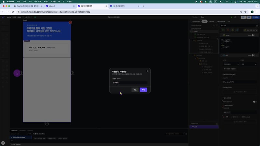Click the add event icon in Event List
260x146 pixels.
[216, 123]
